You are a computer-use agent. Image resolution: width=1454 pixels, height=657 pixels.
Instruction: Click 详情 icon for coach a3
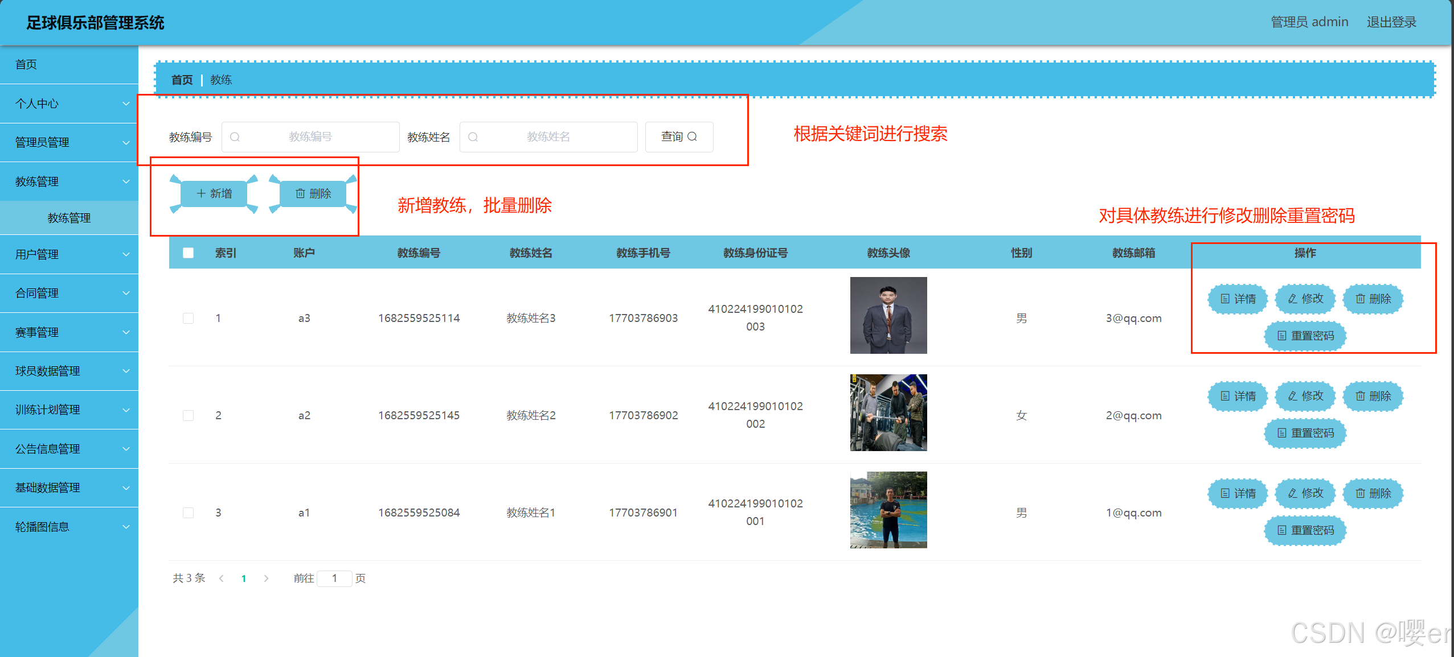point(1225,299)
